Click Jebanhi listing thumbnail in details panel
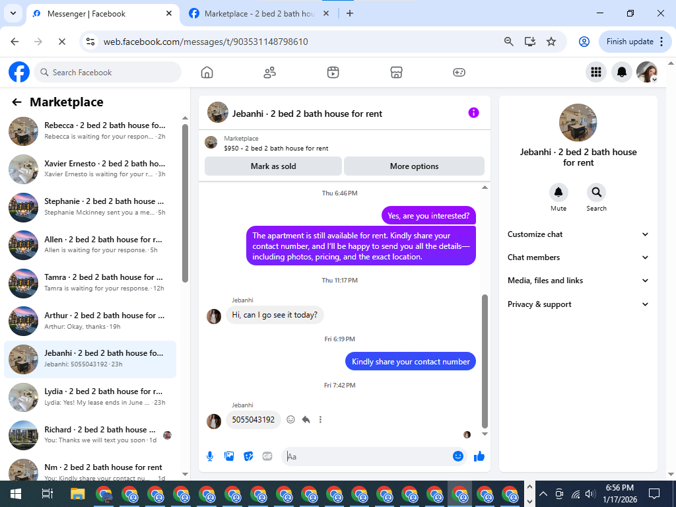 [578, 122]
